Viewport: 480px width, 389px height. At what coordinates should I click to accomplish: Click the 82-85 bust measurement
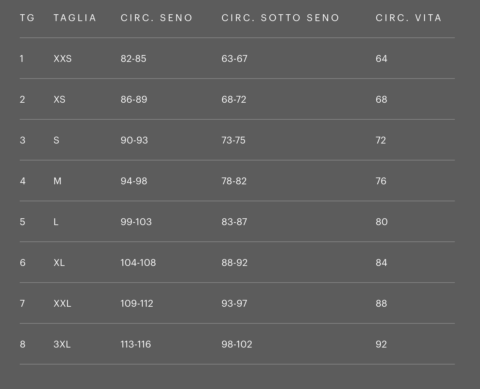coord(133,58)
